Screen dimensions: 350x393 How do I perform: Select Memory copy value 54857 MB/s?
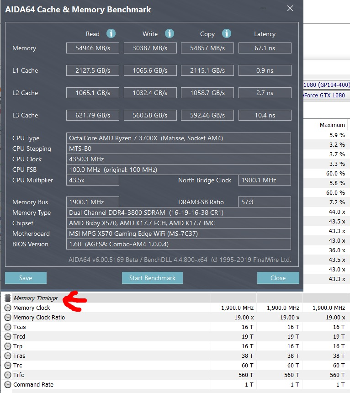click(207, 48)
